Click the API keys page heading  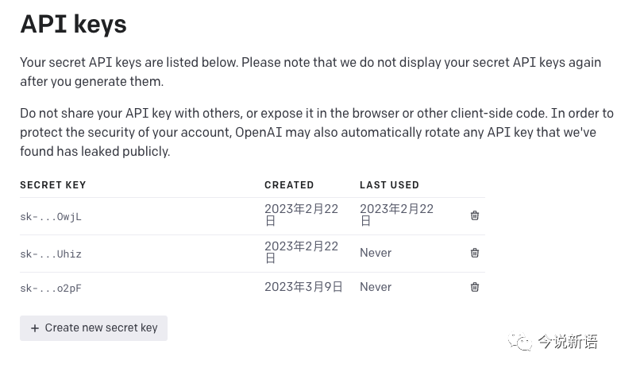tap(74, 25)
